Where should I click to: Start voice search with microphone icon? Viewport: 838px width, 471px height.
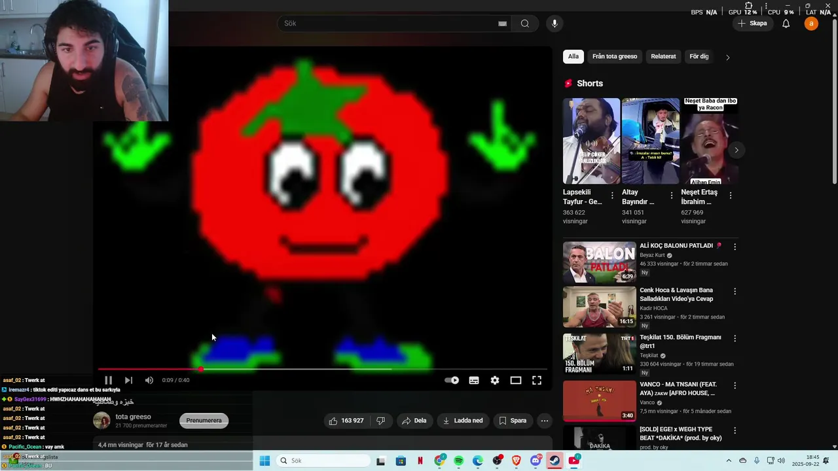pos(555,24)
